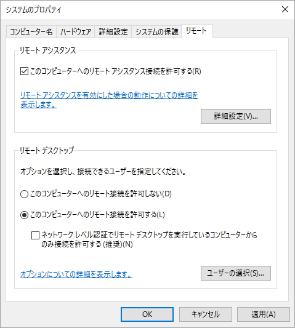Enable the Network Level Authentication checkbox

click(35, 235)
